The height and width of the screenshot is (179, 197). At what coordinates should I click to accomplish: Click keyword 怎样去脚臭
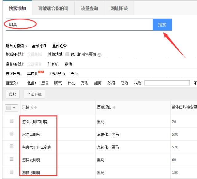pyautogui.click(x=31, y=160)
